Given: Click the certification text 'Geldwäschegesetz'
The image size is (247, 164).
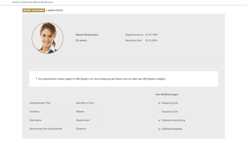Looking at the screenshot, I should tap(172, 129).
